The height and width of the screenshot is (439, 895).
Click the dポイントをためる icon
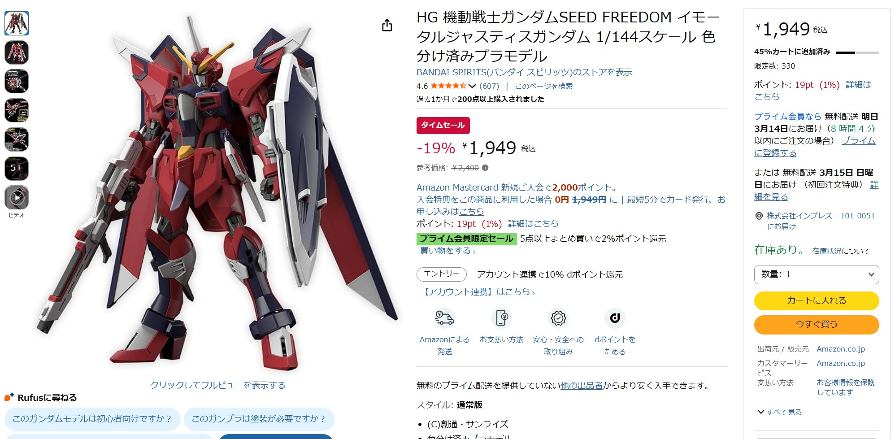pos(615,318)
